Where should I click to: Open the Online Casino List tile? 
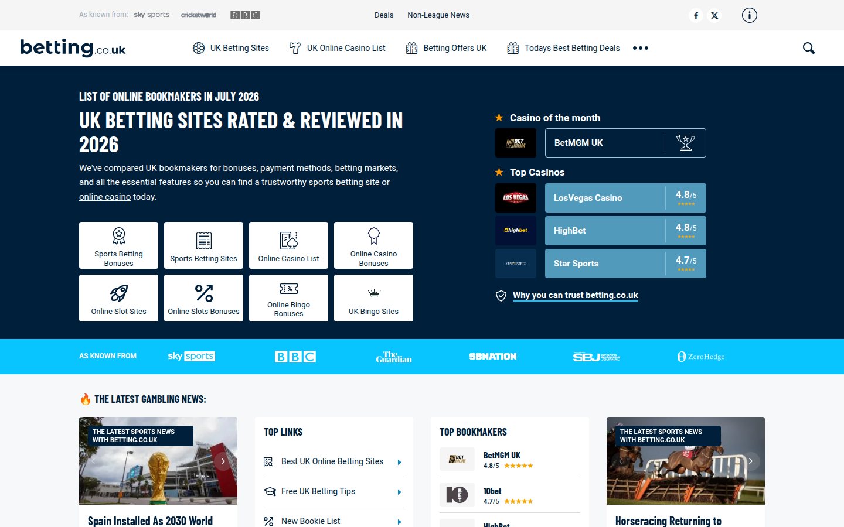tap(288, 245)
